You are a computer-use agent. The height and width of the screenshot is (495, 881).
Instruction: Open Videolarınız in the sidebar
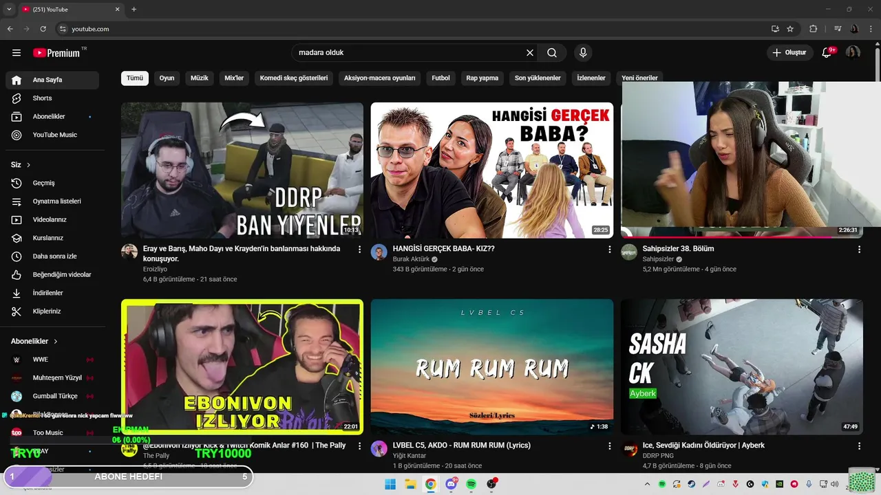point(52,219)
